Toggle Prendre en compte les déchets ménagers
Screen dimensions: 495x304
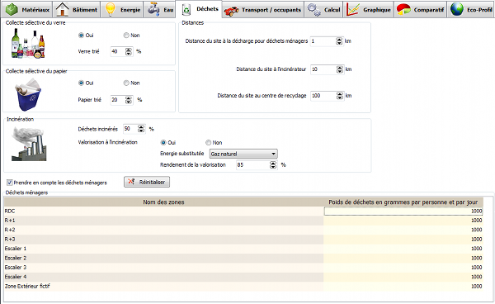[9, 183]
